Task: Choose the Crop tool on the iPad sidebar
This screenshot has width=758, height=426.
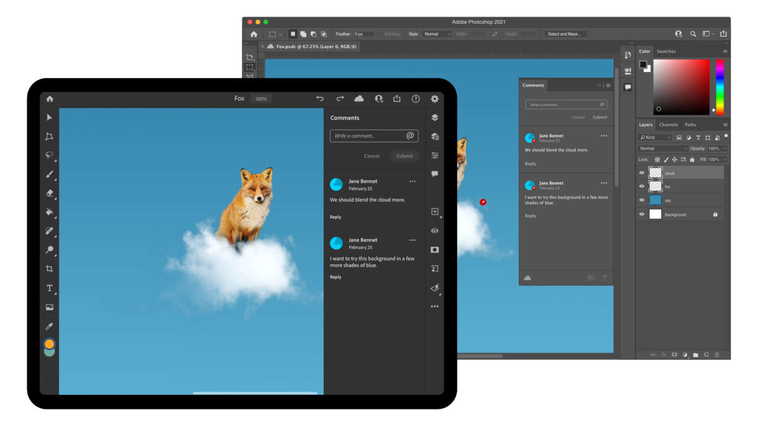Action: (x=49, y=268)
